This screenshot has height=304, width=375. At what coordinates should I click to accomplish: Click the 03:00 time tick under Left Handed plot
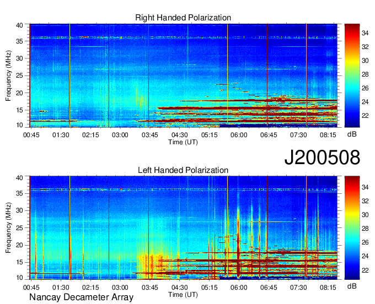[120, 287]
